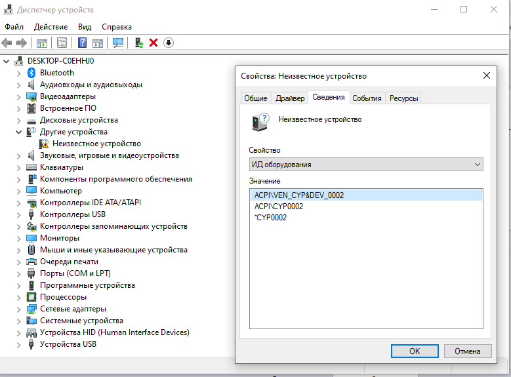The width and height of the screenshot is (511, 377).
Task: Click the Встроенное ПО firmware icon
Action: 31,108
